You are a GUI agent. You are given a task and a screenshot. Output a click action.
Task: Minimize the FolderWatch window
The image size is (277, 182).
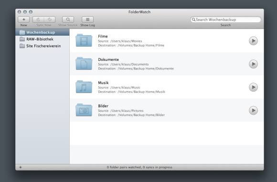[25, 12]
